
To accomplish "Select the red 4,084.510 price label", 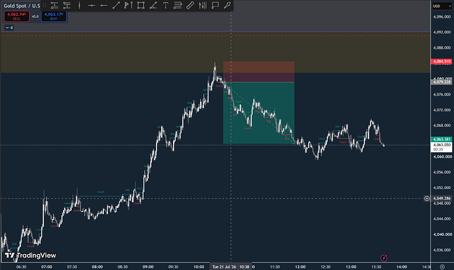I will (x=441, y=61).
